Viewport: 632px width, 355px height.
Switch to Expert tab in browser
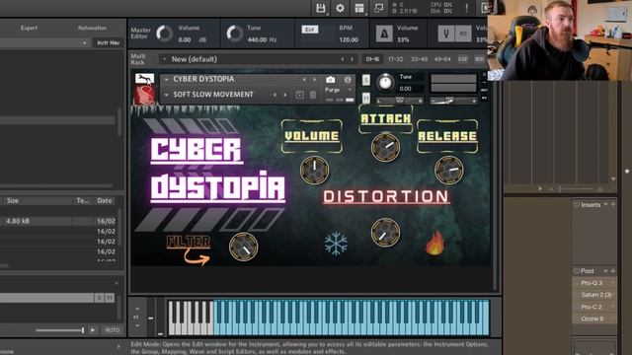[29, 28]
